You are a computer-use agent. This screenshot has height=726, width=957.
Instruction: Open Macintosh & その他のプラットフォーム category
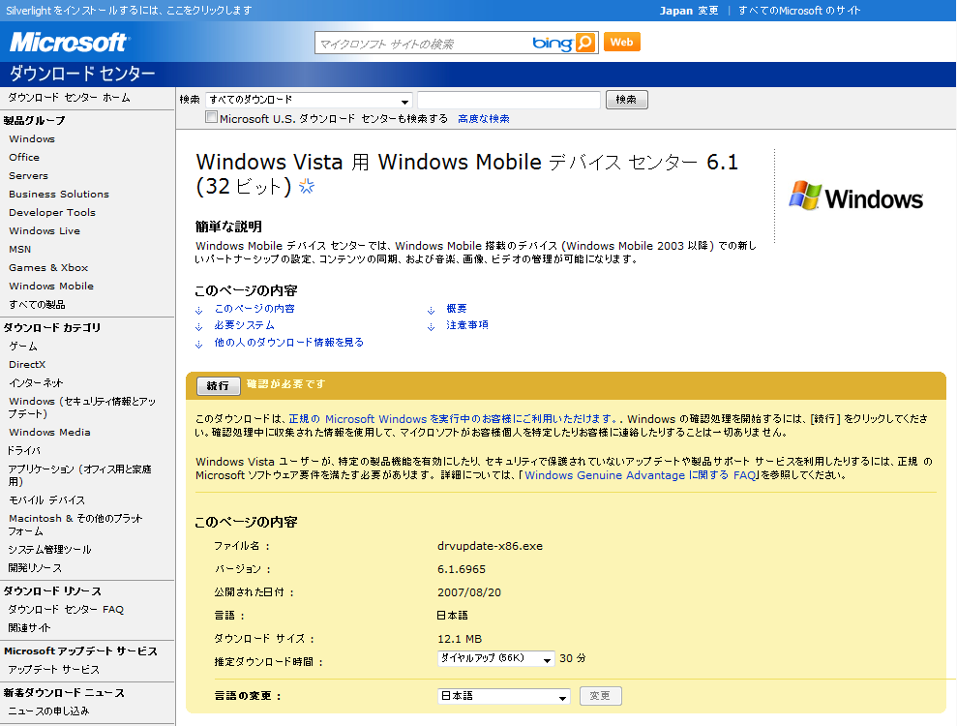(x=75, y=525)
